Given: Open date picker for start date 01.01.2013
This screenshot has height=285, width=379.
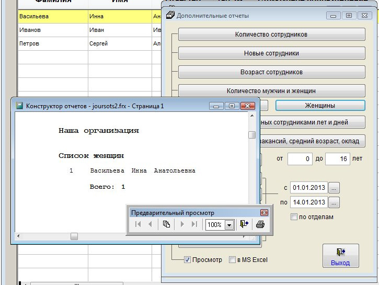Looking at the screenshot, I should (335, 187).
